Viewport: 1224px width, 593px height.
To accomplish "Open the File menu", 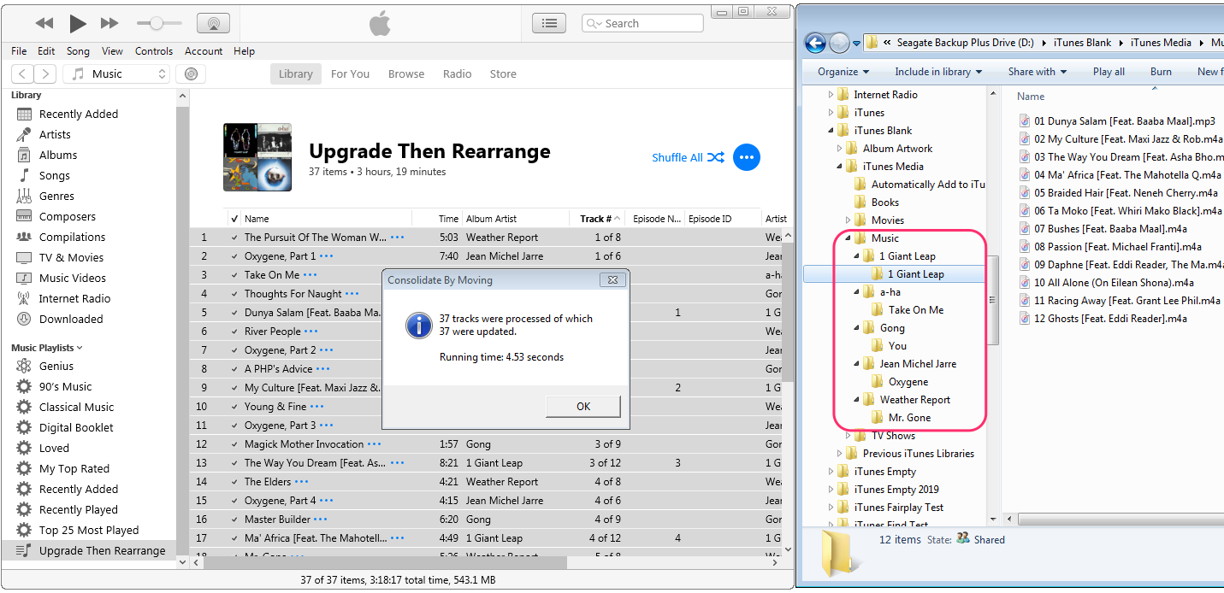I will 19,51.
